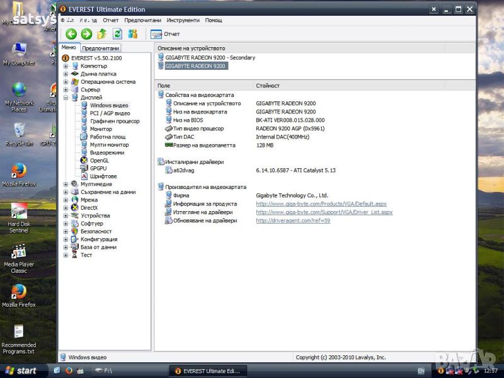This screenshot has height=378, width=504.
Task: Click the Up level folder icon
Action: [101, 34]
